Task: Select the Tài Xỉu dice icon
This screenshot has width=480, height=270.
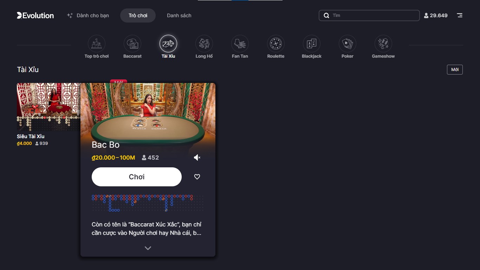Action: point(168,44)
